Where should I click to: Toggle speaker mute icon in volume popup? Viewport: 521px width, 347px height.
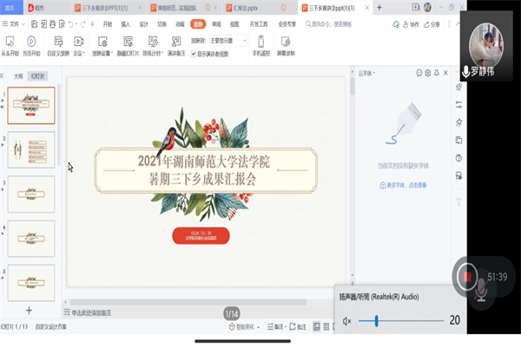click(x=346, y=321)
